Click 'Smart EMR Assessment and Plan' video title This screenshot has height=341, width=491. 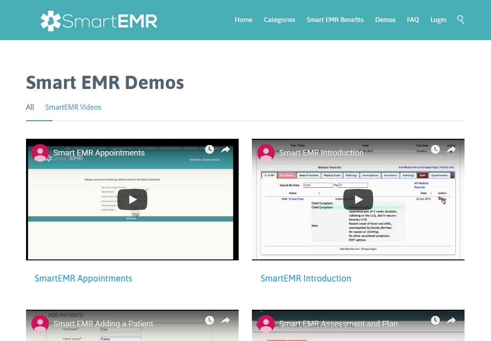(x=338, y=323)
